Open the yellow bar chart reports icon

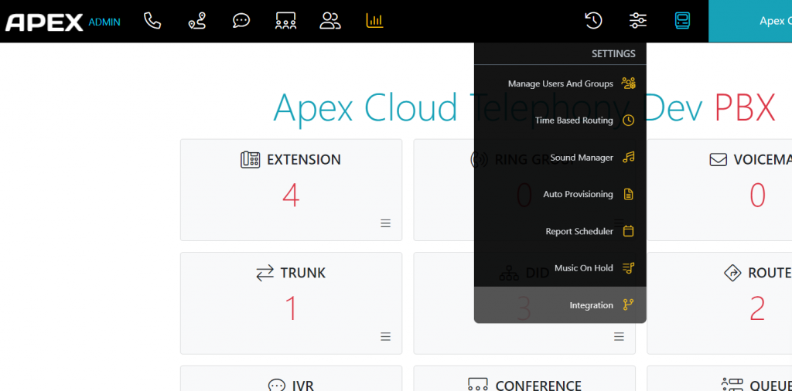pyautogui.click(x=375, y=21)
